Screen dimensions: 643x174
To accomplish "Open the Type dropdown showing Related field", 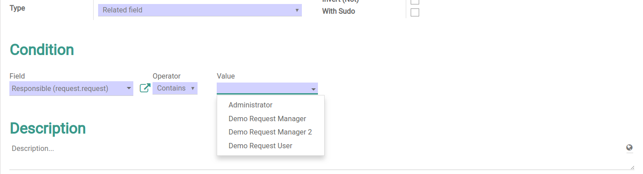I will (x=200, y=10).
